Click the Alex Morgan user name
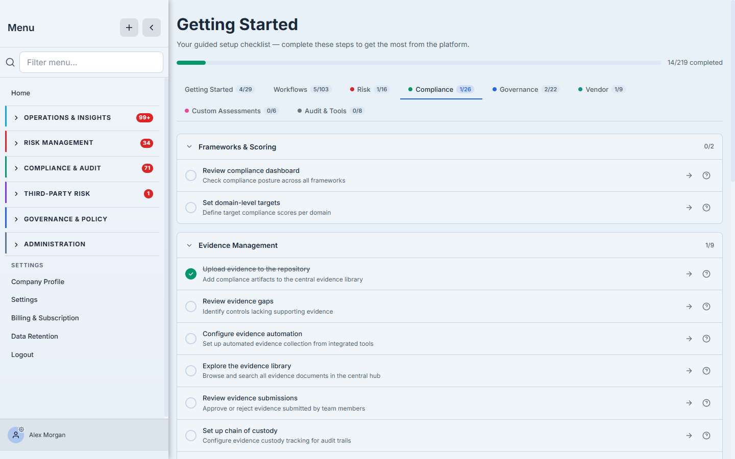735x459 pixels. (47, 435)
